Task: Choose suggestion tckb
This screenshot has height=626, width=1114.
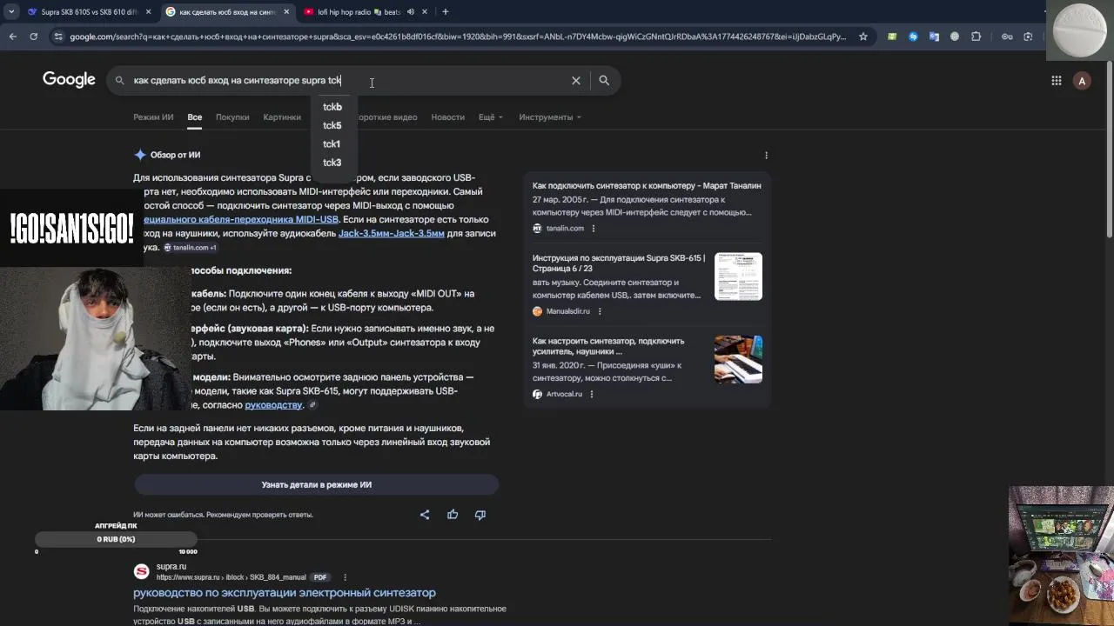Action: click(332, 107)
